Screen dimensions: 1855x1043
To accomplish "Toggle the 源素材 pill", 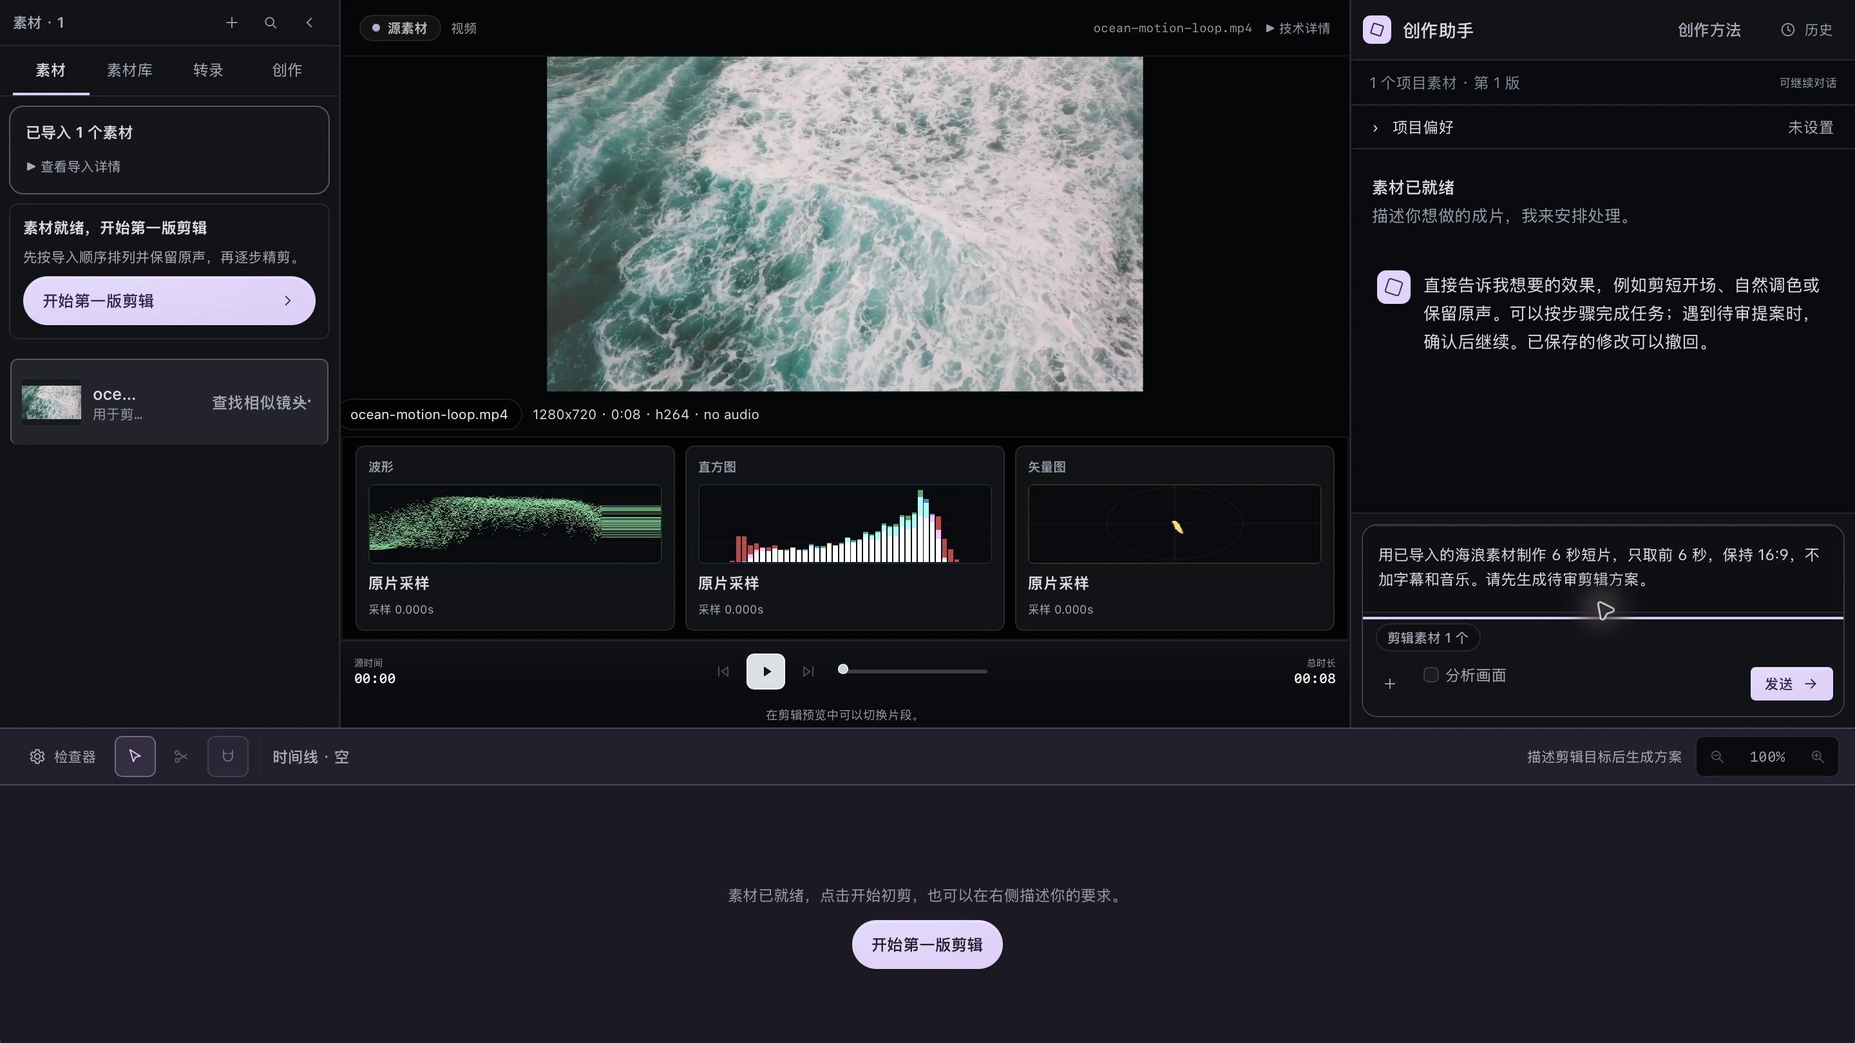I will click(399, 28).
